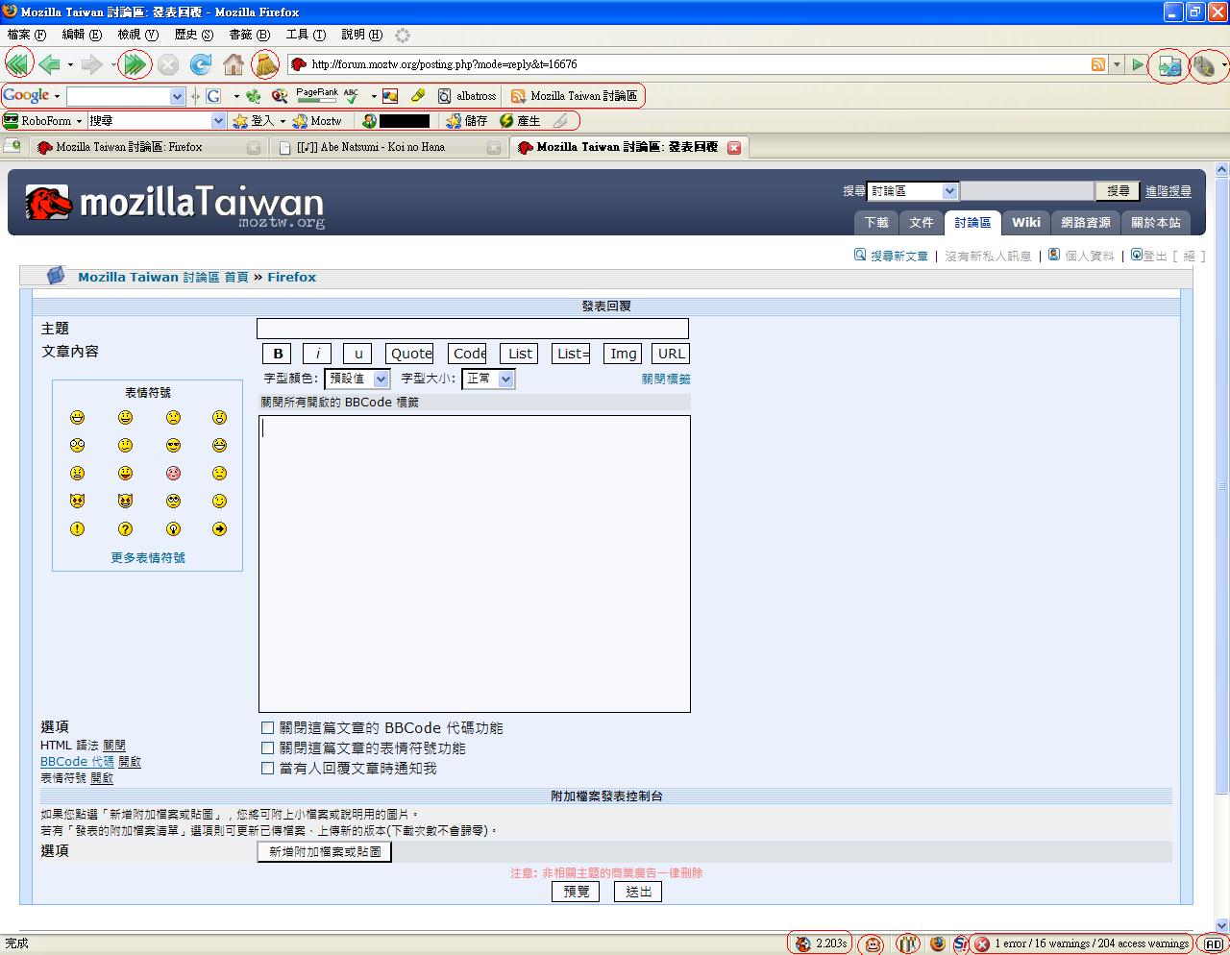Click into the 主題 subject field
The height and width of the screenshot is (955, 1230).
click(472, 329)
